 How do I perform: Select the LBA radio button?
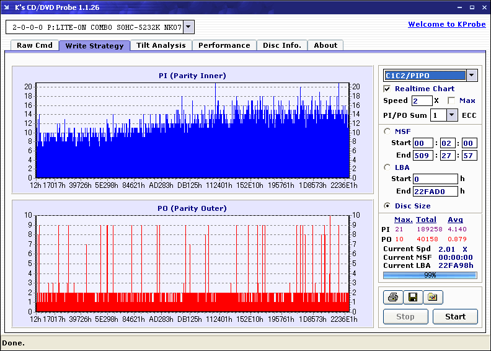(387, 167)
